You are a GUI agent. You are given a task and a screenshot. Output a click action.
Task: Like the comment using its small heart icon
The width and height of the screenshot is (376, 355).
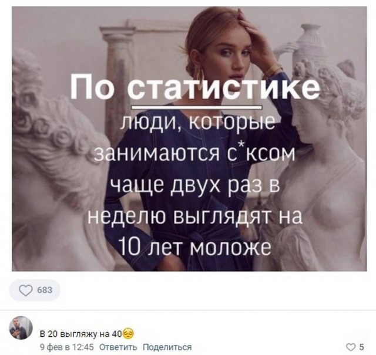click(351, 347)
